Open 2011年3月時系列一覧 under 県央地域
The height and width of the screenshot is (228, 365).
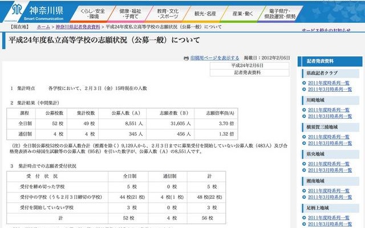pyautogui.click(x=330, y=170)
